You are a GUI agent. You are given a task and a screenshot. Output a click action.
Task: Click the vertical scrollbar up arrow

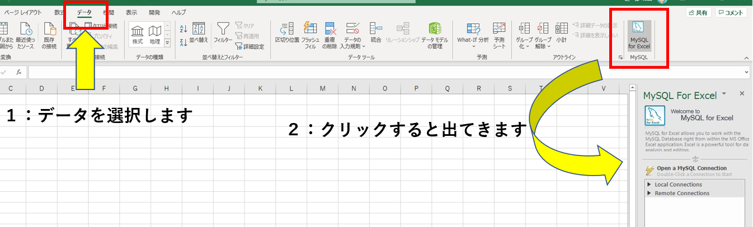click(632, 88)
